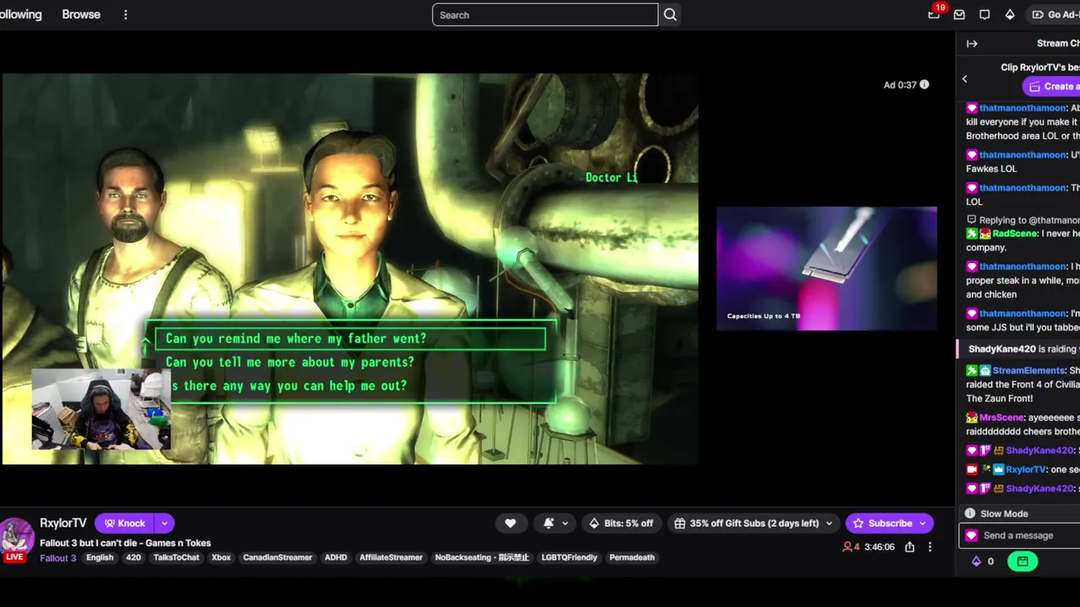
Task: Click the search magnifier button
Action: [x=670, y=14]
